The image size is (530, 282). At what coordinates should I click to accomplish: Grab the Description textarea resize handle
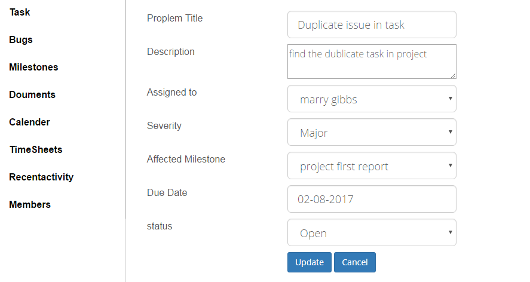click(453, 75)
